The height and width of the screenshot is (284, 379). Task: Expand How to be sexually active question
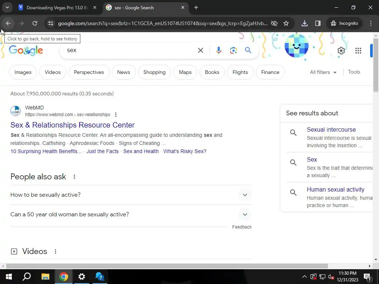(131, 195)
